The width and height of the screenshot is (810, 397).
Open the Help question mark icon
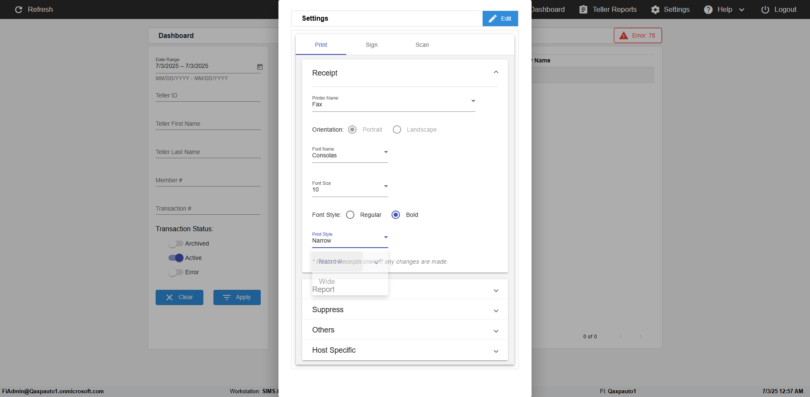point(708,9)
